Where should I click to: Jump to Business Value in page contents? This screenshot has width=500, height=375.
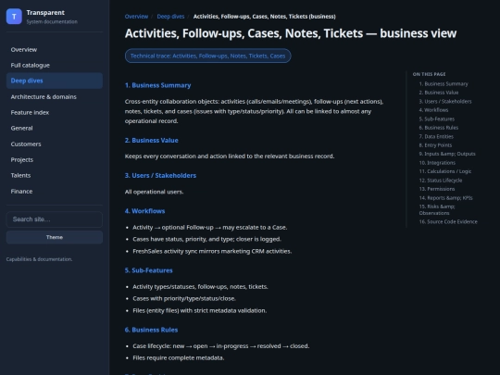(x=439, y=93)
